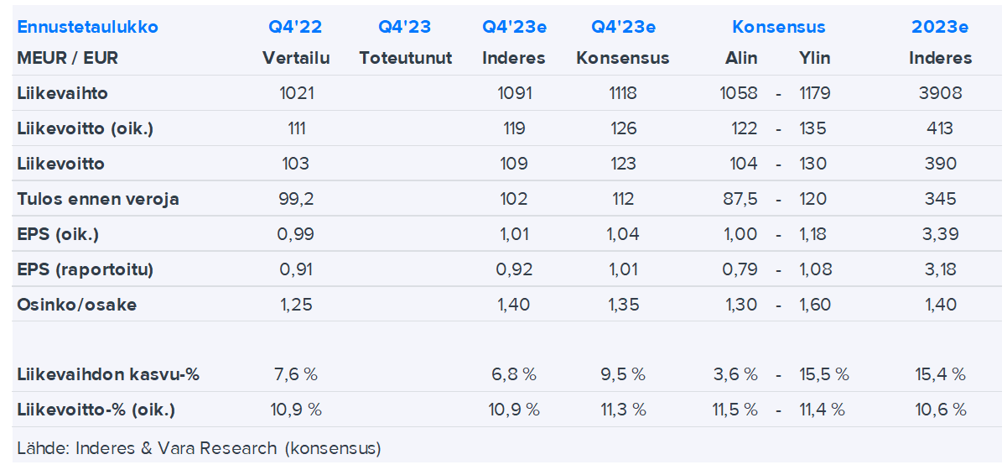Click the source note mentioning Vara Research
The height and width of the screenshot is (470, 1007).
(x=199, y=447)
